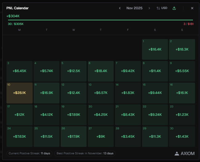Click the AXIOM logo
This screenshot has height=162, width=200.
185,153
